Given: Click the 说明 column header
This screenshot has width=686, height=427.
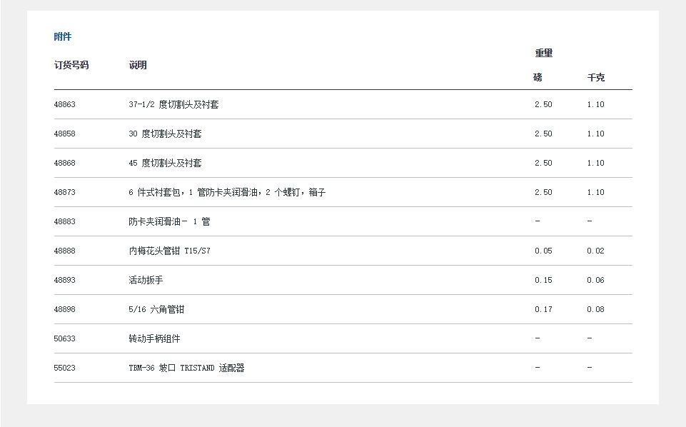Looking at the screenshot, I should pos(138,65).
